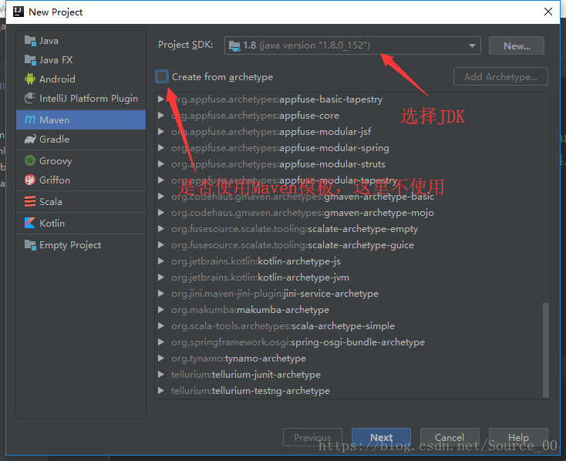
Task: Select jini-service-archetype row text
Action: [275, 294]
